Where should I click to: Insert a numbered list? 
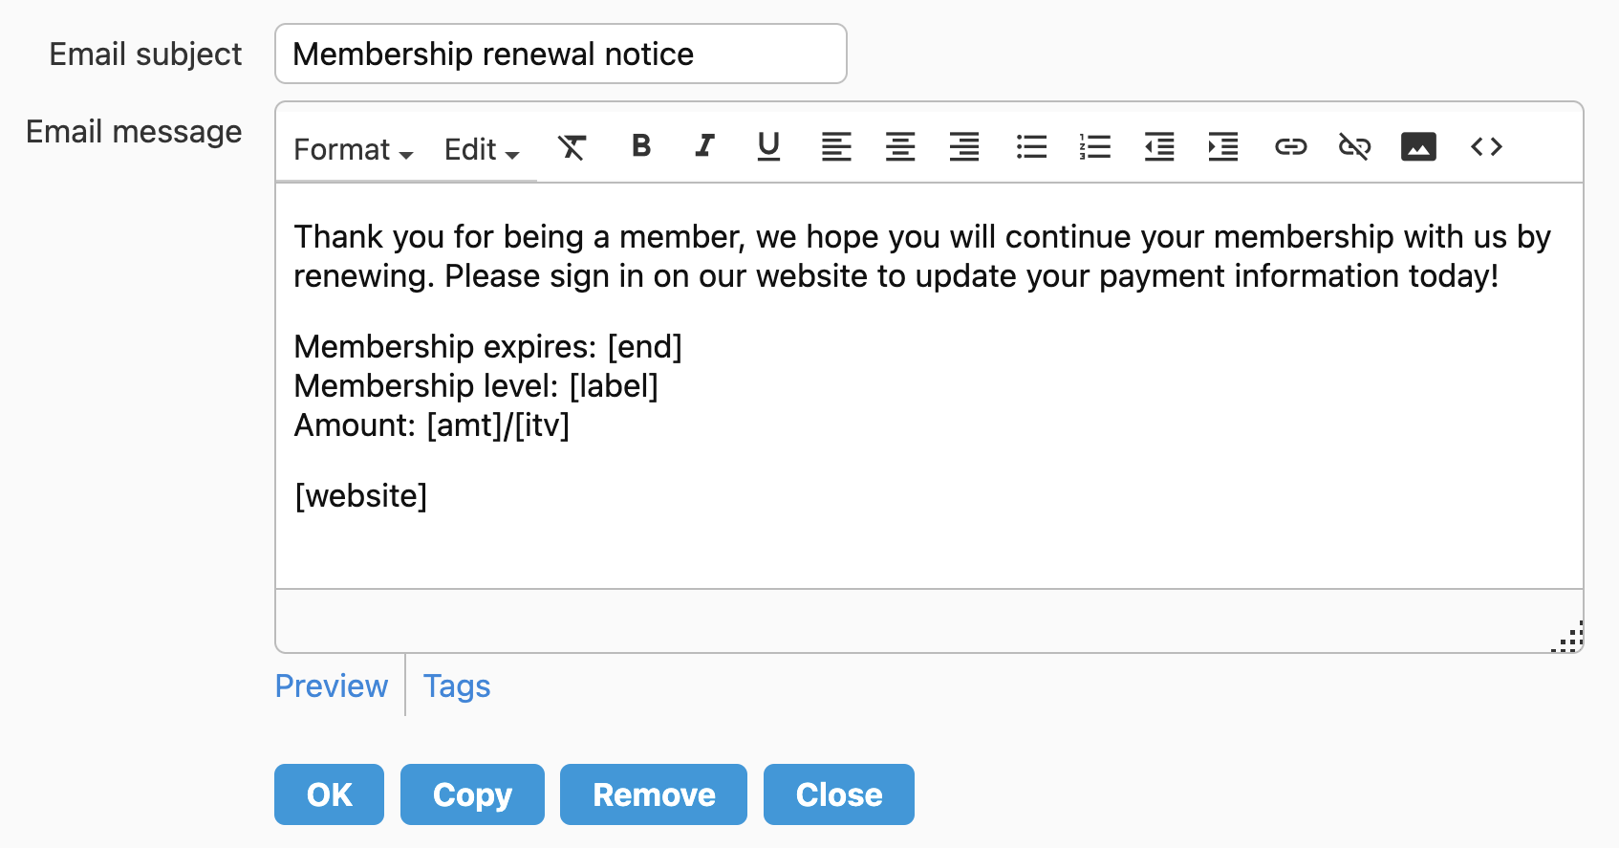[x=1095, y=147]
